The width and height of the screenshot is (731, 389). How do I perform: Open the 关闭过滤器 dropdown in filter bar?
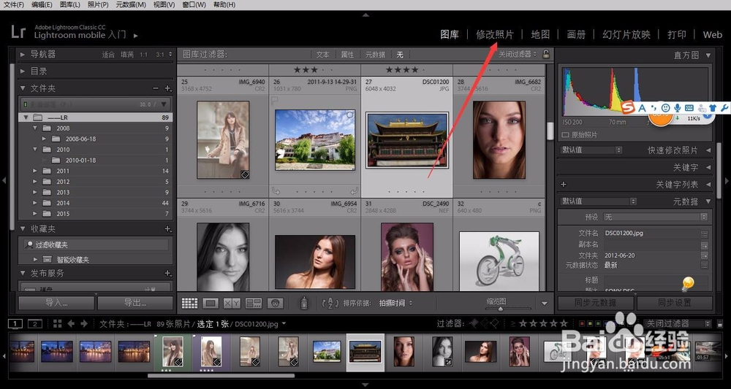(518, 55)
